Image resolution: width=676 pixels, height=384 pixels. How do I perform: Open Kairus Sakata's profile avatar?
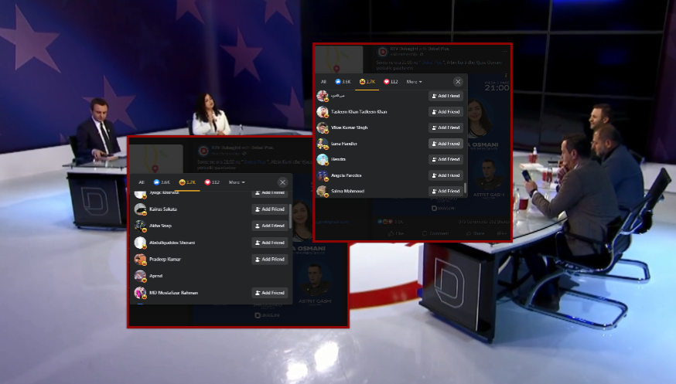click(140, 209)
